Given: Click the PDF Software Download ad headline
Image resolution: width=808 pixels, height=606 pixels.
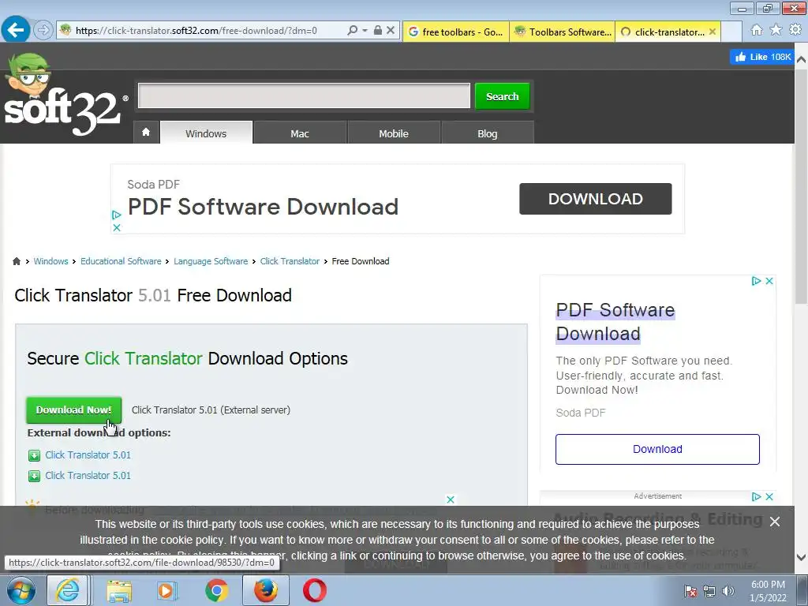Looking at the screenshot, I should click(615, 322).
